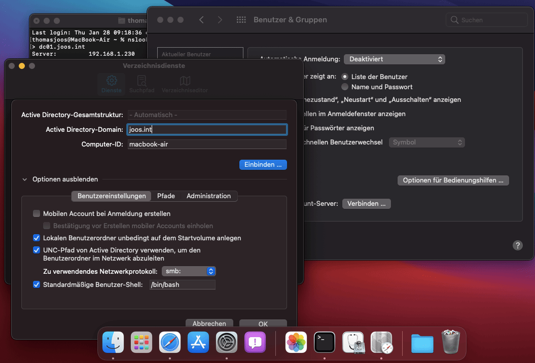Open the smb network protocol dropdown
The image size is (535, 363).
pos(189,271)
